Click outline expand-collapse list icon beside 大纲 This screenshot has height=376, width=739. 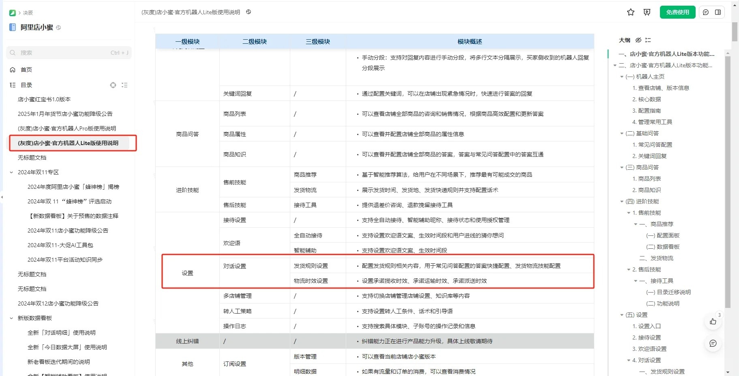[648, 40]
